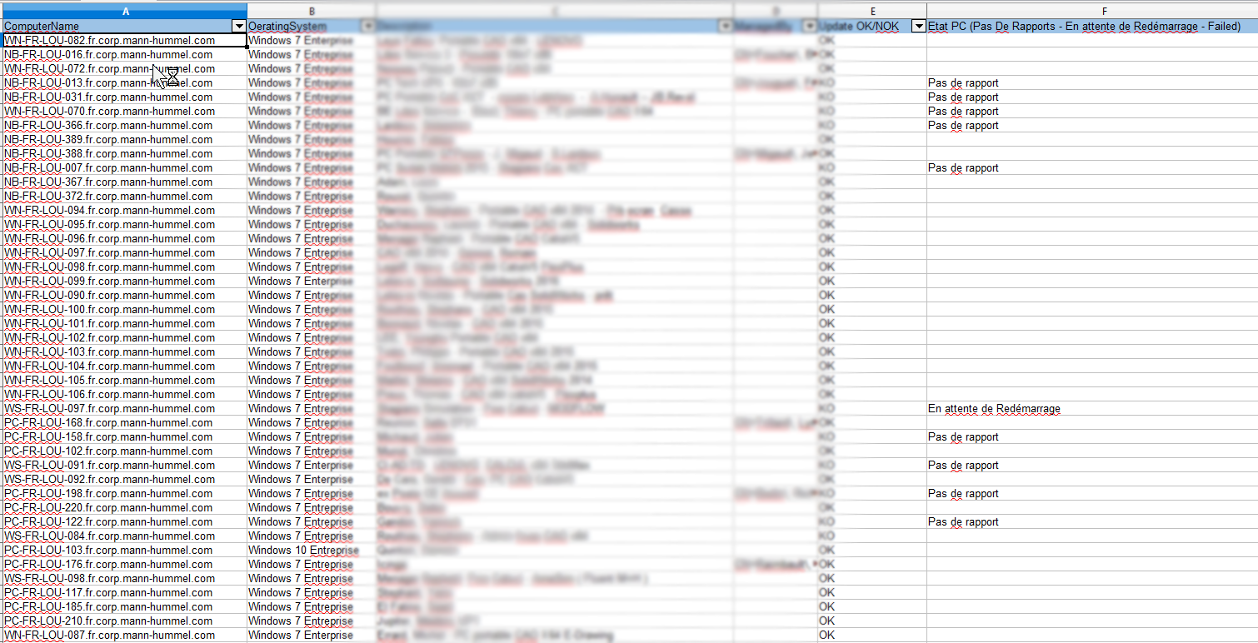
Task: Open the ComputerName filter dropdown
Action: click(239, 27)
